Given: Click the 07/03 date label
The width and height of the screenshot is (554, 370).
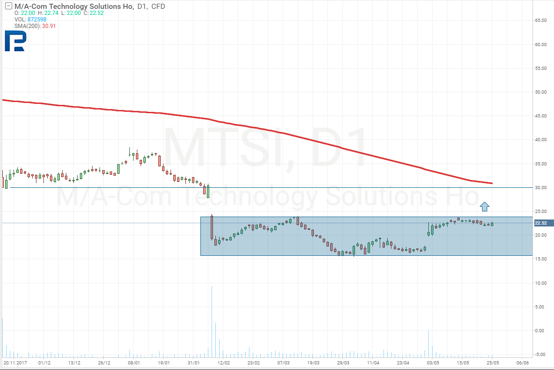Looking at the screenshot, I should [284, 363].
